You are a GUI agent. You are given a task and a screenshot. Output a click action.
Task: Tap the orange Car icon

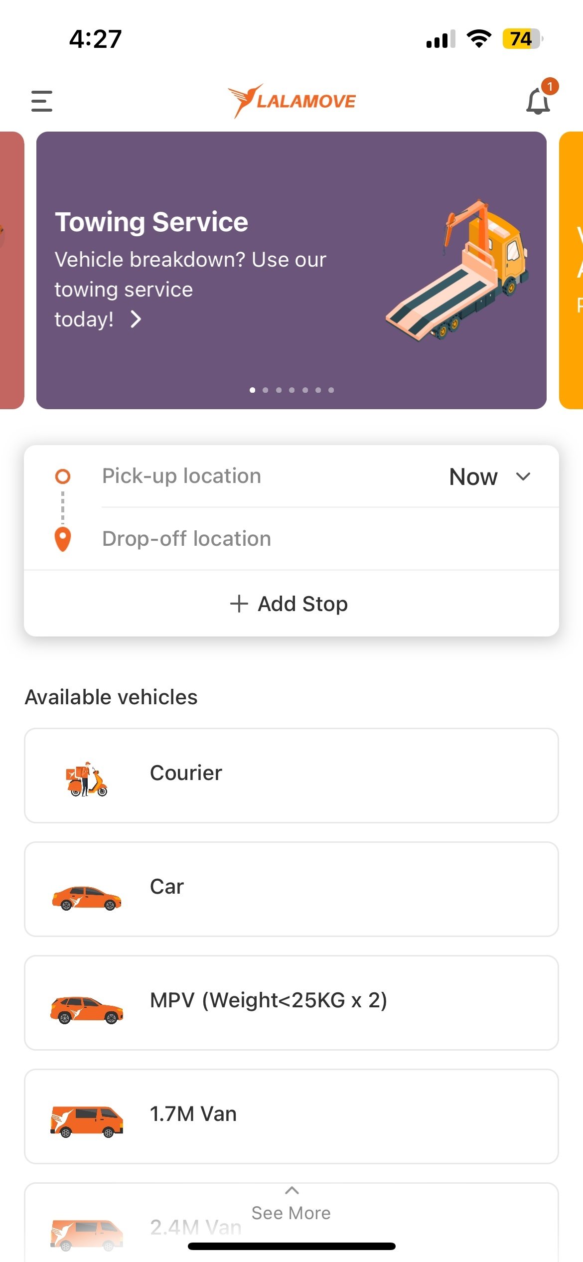click(x=87, y=898)
